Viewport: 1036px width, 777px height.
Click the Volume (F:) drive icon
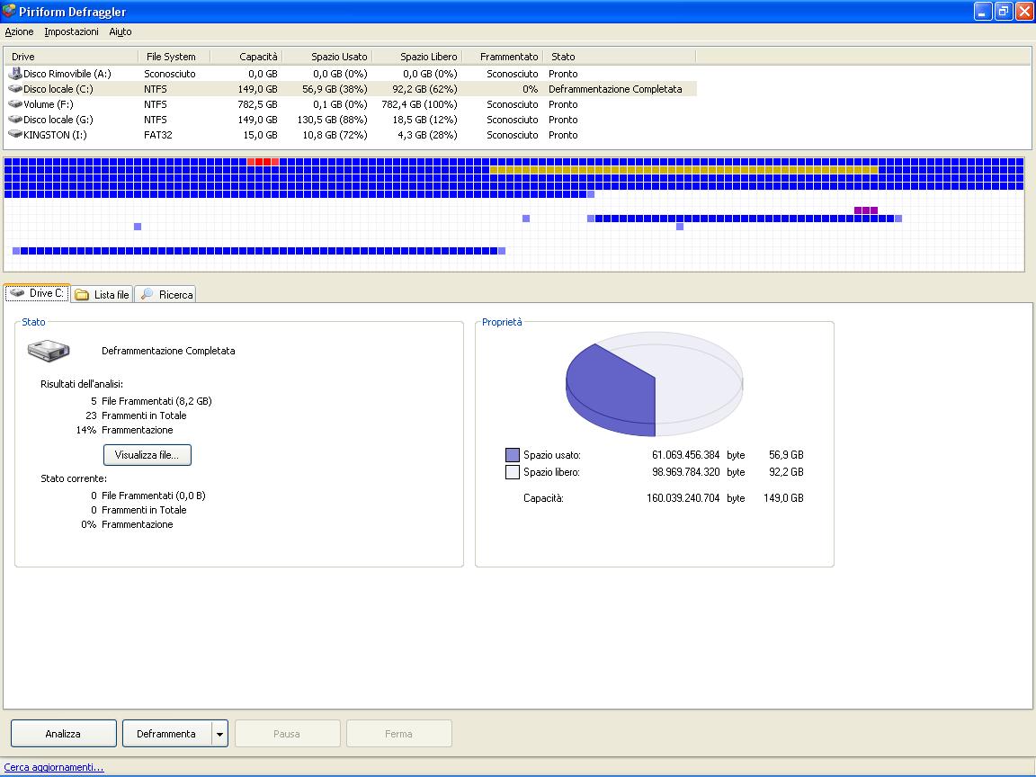14,103
